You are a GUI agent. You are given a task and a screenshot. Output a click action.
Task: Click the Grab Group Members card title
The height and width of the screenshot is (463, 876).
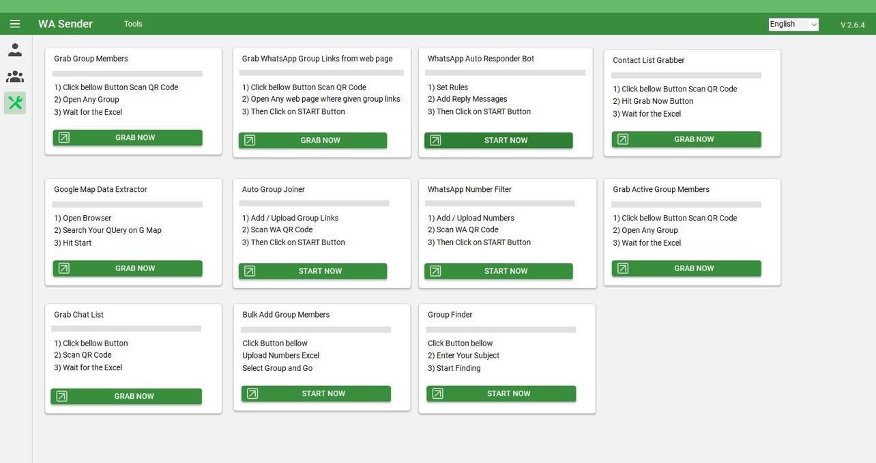91,59
